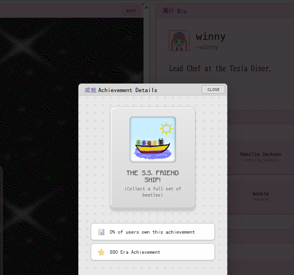Viewport: 294px width, 275px height.
Task: Open the S.S. Friend Ship beetle boat image
Action: (153, 140)
